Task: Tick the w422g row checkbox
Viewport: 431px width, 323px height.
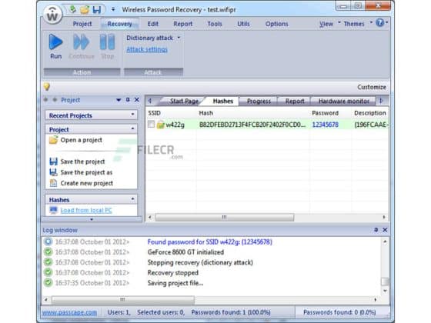Action: point(151,125)
